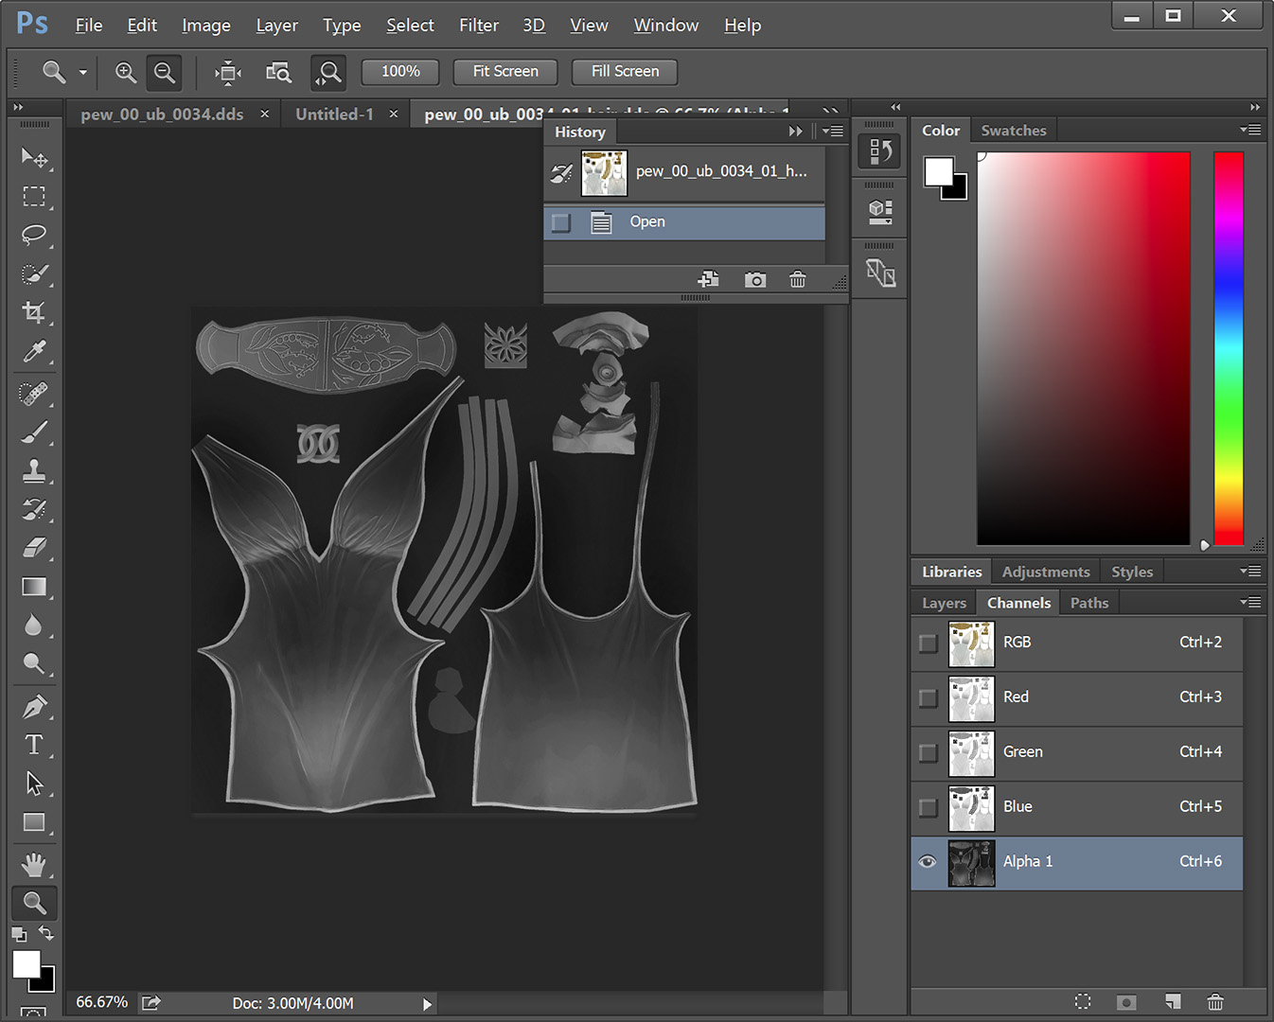Choose the Horizontal Type tool
This screenshot has height=1022, width=1274.
point(34,745)
